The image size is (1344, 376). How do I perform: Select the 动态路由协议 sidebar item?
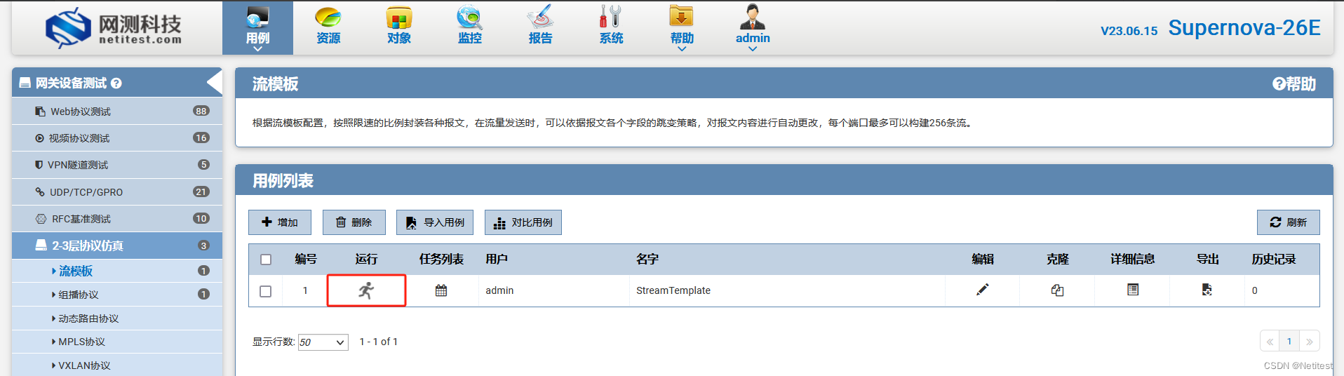[117, 318]
